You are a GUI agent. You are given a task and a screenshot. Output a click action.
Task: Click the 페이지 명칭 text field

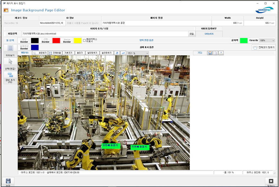(x=156, y=23)
